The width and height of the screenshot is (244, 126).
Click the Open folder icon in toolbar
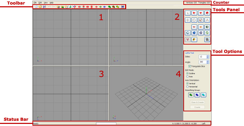coord(40,7)
